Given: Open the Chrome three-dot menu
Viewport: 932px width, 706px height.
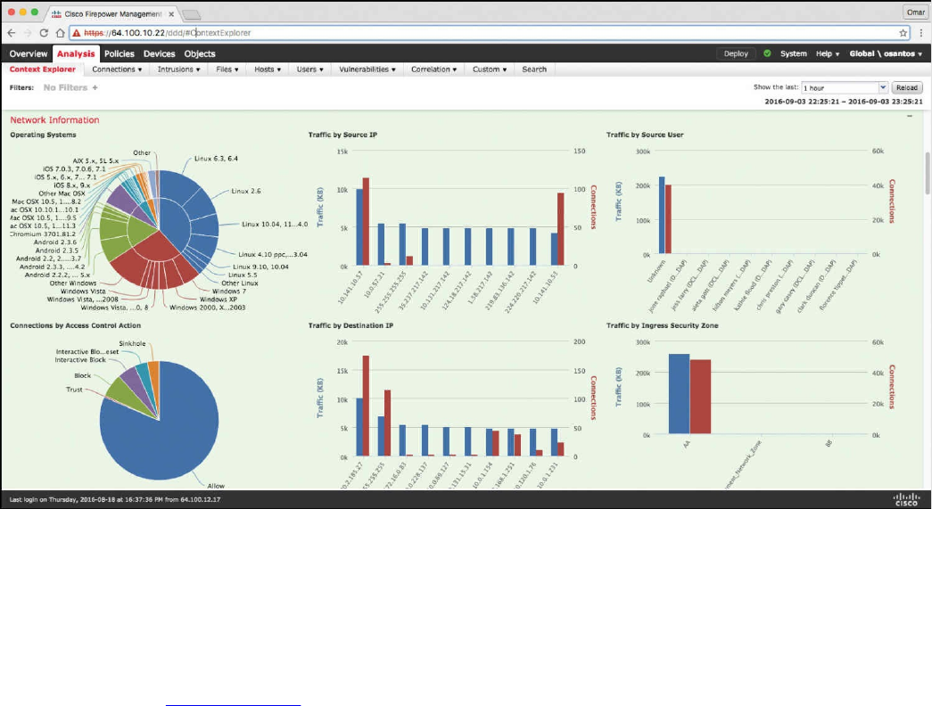Looking at the screenshot, I should pos(921,33).
